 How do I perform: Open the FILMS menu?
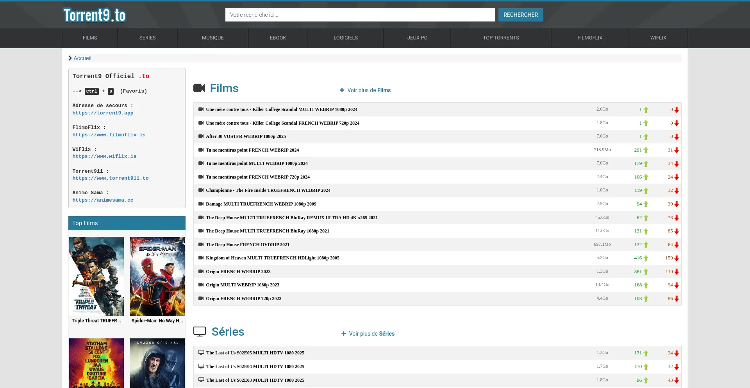(90, 38)
